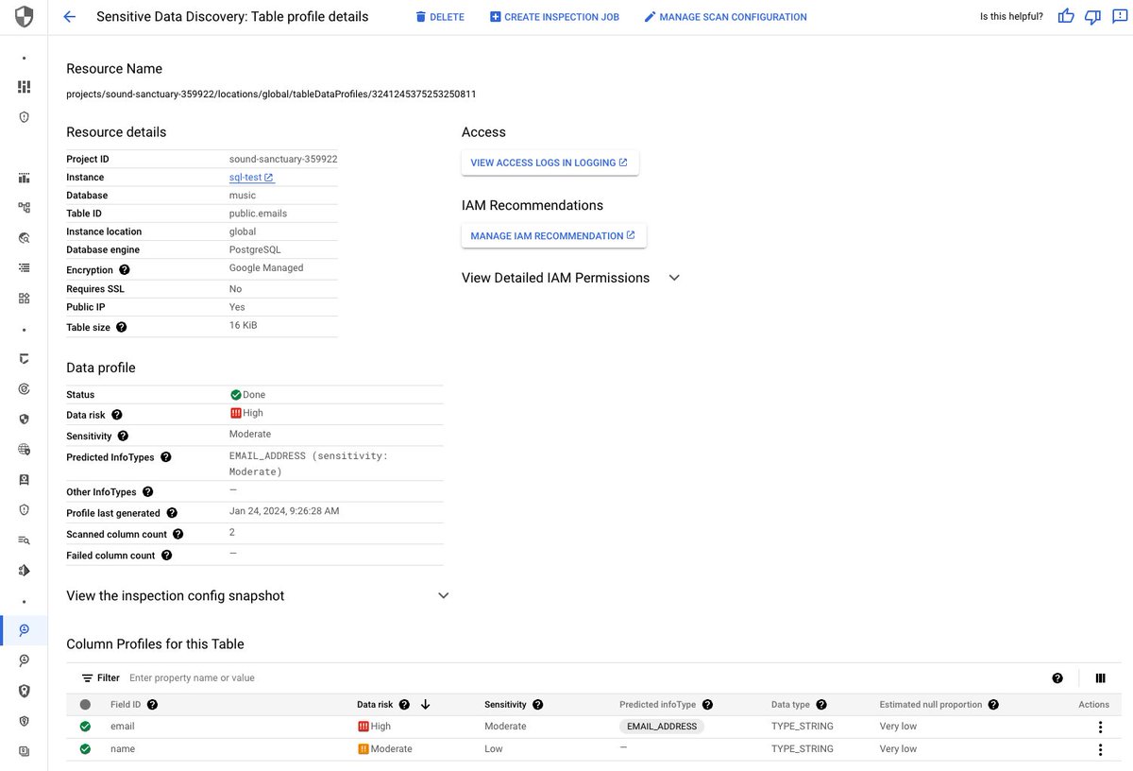
Task: Open VIEW ACCESS LOGS IN LOGGING
Action: (x=550, y=163)
